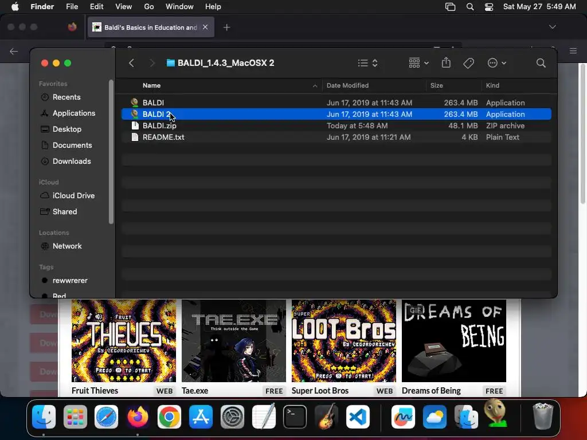The image size is (587, 440).
Task: Open Downloads in Finder sidebar
Action: (72, 161)
